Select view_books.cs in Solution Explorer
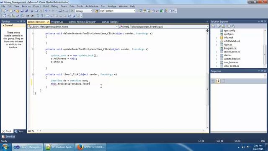This screenshot has height=151, width=268. tap(231, 66)
